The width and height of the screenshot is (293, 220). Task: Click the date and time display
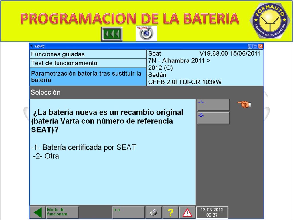[x=212, y=212]
